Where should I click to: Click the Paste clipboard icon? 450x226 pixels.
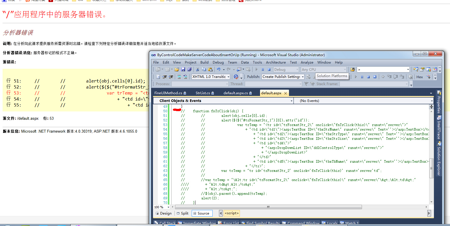pyautogui.click(x=210, y=69)
